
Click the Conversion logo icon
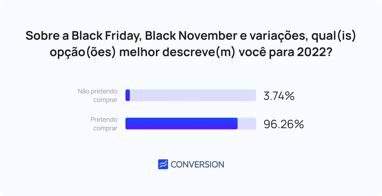point(163,164)
